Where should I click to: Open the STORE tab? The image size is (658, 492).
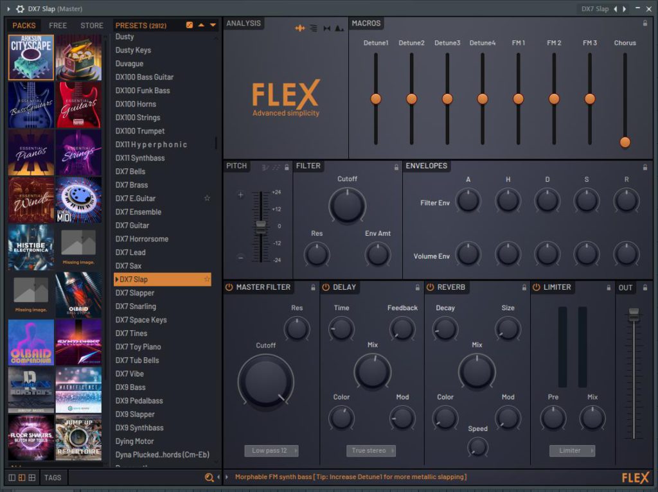[x=91, y=26]
